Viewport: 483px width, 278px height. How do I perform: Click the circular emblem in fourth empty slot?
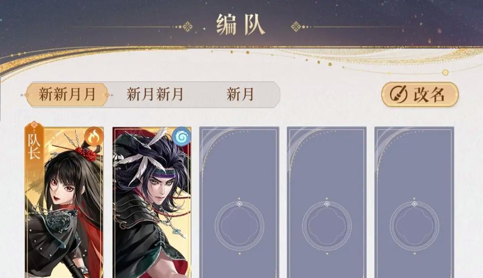pyautogui.click(x=327, y=226)
